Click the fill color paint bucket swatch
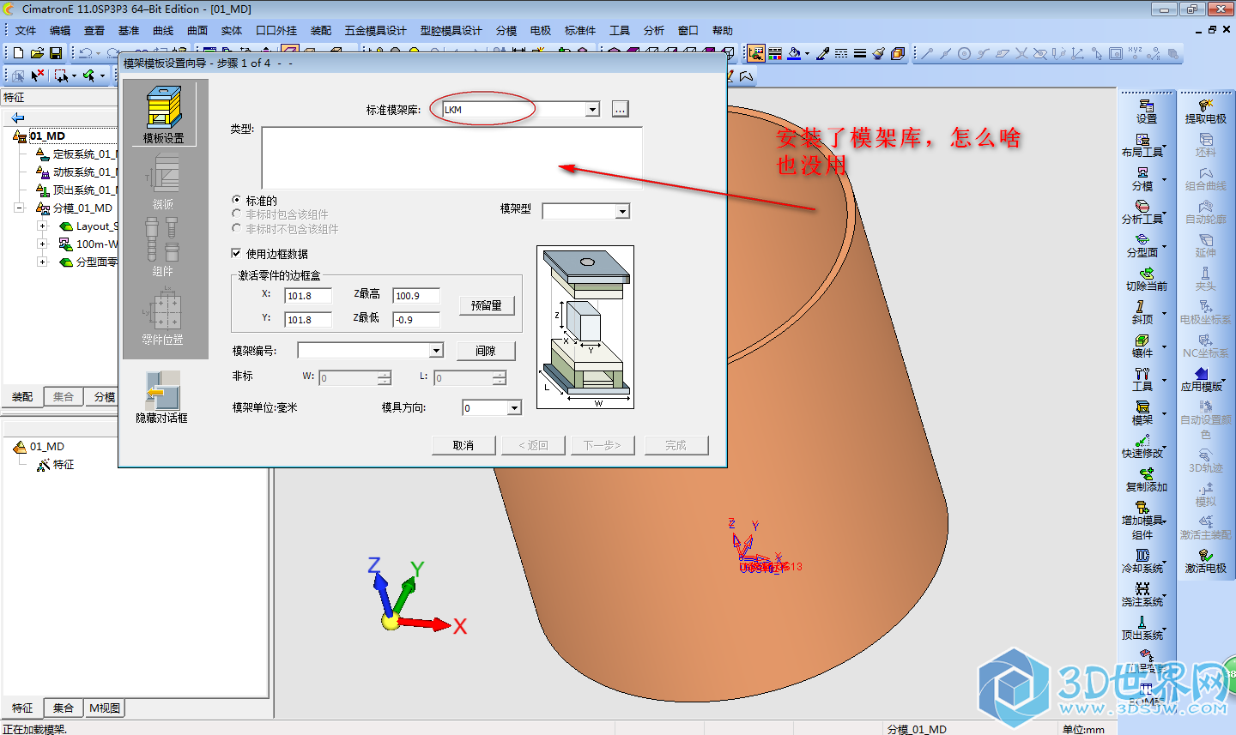The image size is (1236, 735). coord(795,53)
